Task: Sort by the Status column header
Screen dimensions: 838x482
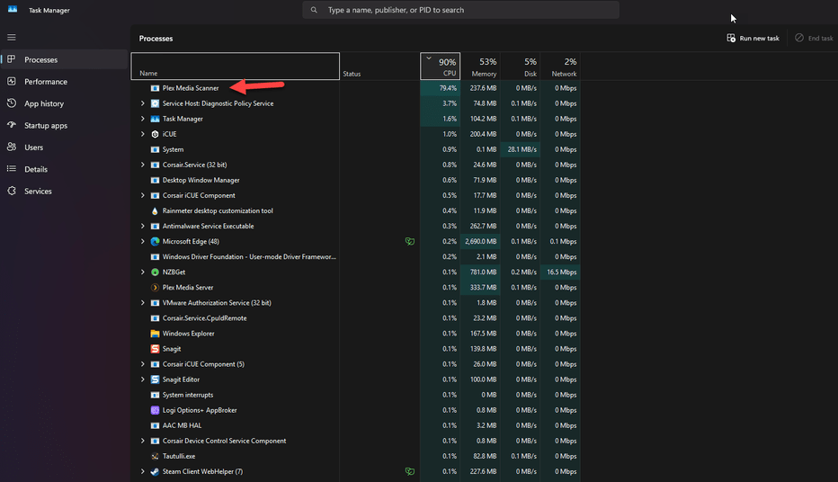Action: (380, 67)
